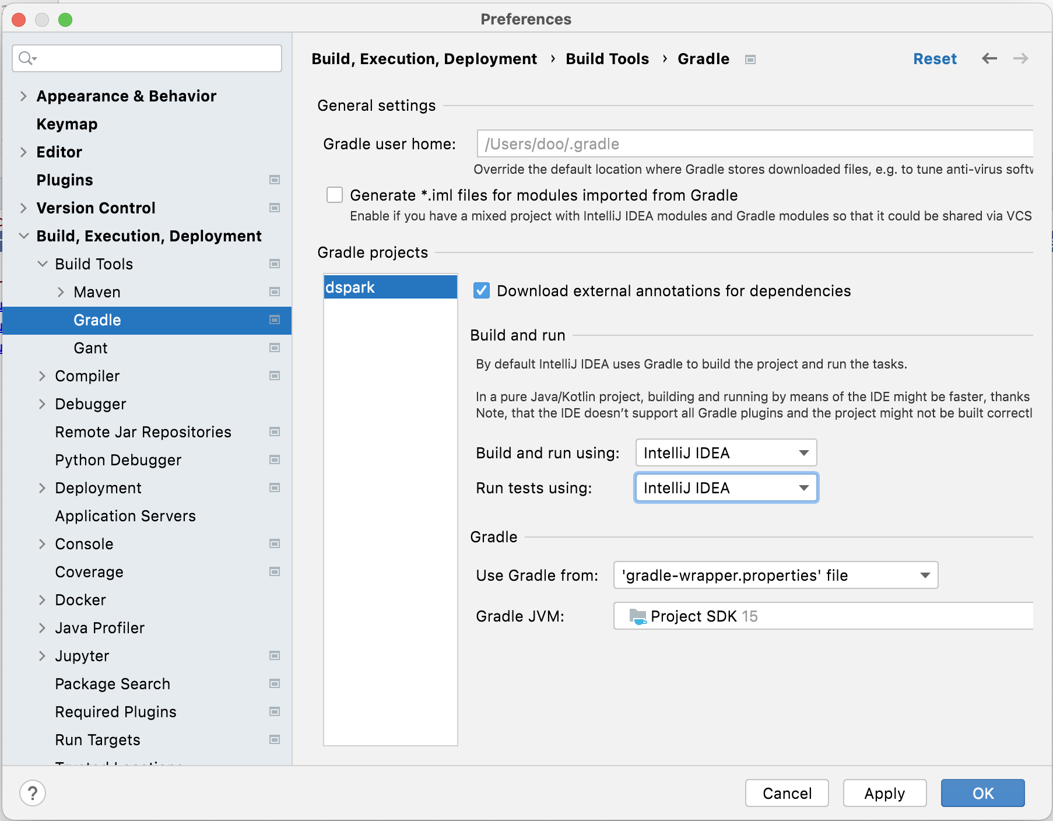Viewport: 1053px width, 821px height.
Task: Click the project-level icon beside Coverage
Action: pyautogui.click(x=275, y=571)
